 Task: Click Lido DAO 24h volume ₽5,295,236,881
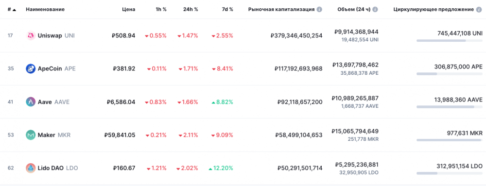click(357, 164)
